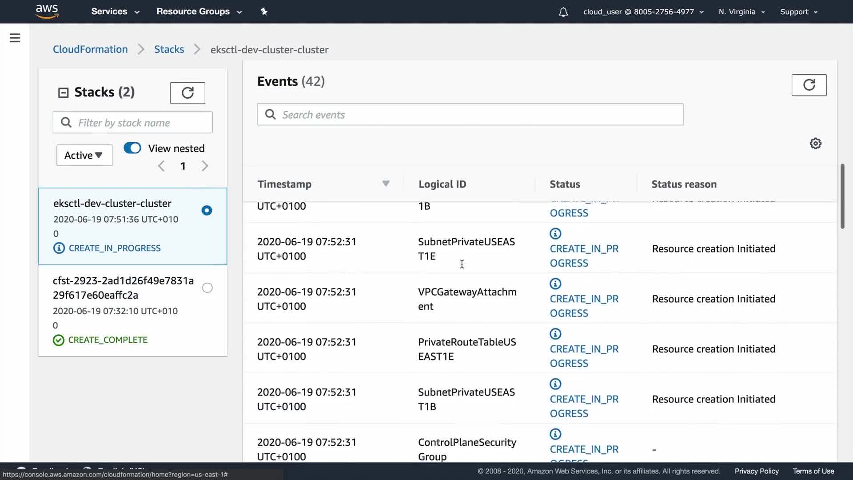853x480 pixels.
Task: Click info icon for VPCGatewayAttachment status
Action: coord(555,284)
